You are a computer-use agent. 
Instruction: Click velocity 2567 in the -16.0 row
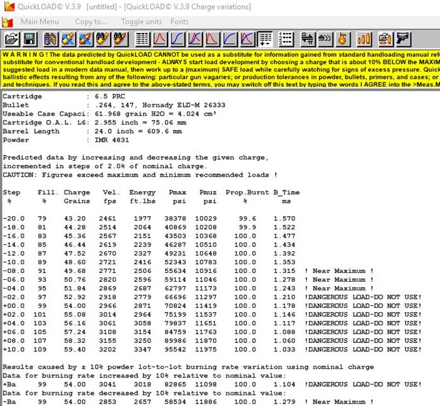[x=107, y=236]
